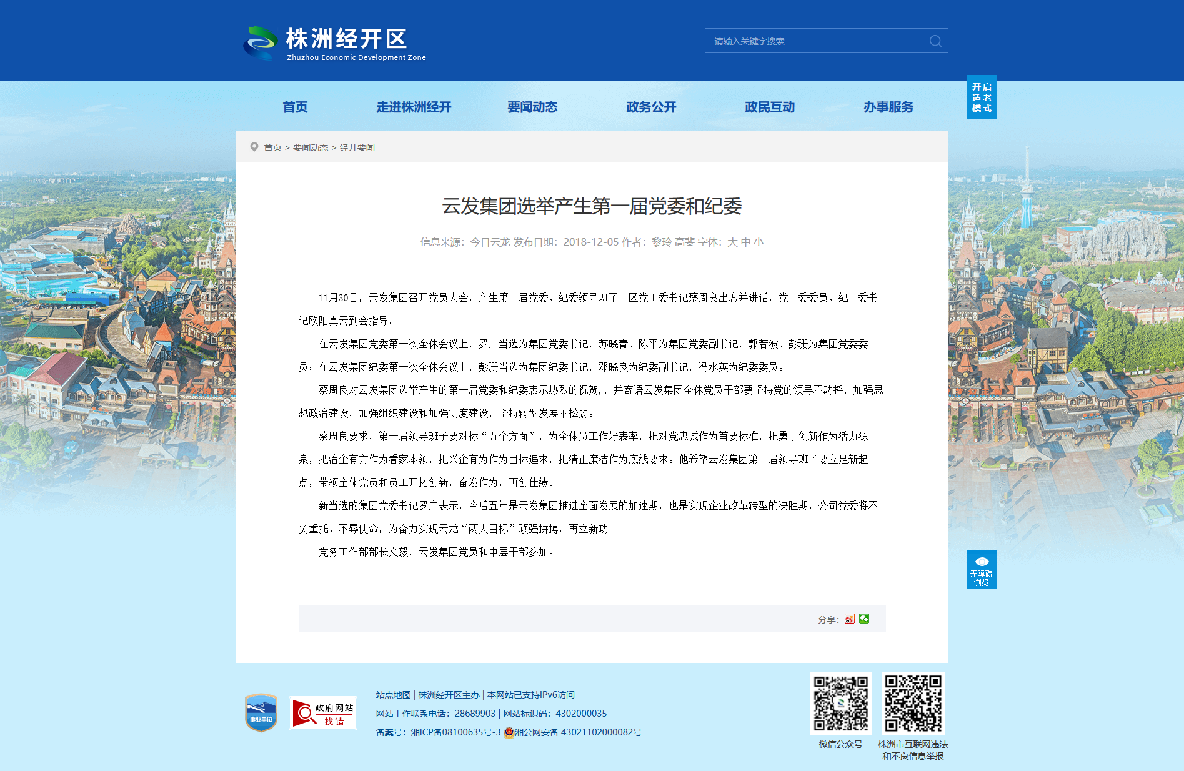Click 网站标识码：4302000035 text
1184x771 pixels.
pos(555,714)
